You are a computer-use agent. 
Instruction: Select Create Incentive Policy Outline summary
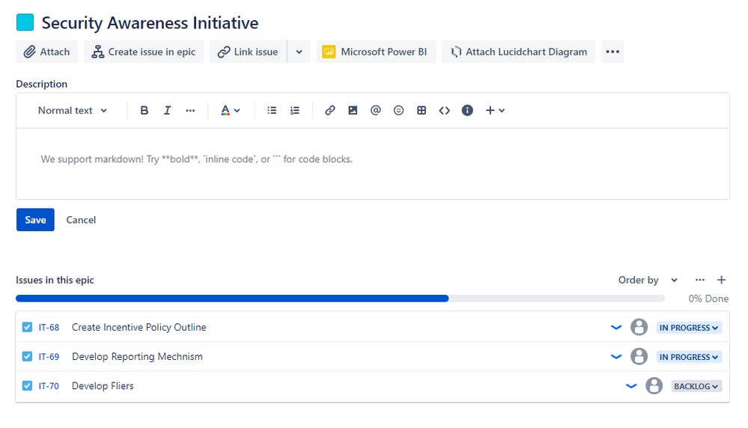click(139, 328)
